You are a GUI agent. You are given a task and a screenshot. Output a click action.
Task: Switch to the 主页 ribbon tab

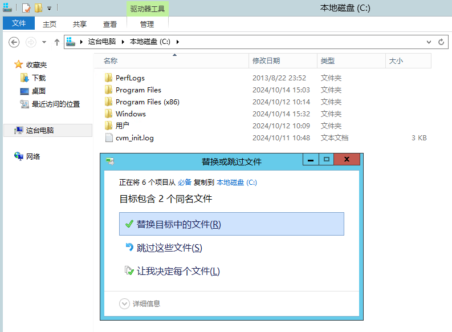point(50,24)
